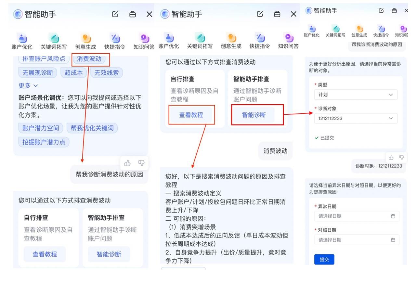Click 快捷指令 icon in right panel
The image size is (417, 283).
[x=381, y=29]
